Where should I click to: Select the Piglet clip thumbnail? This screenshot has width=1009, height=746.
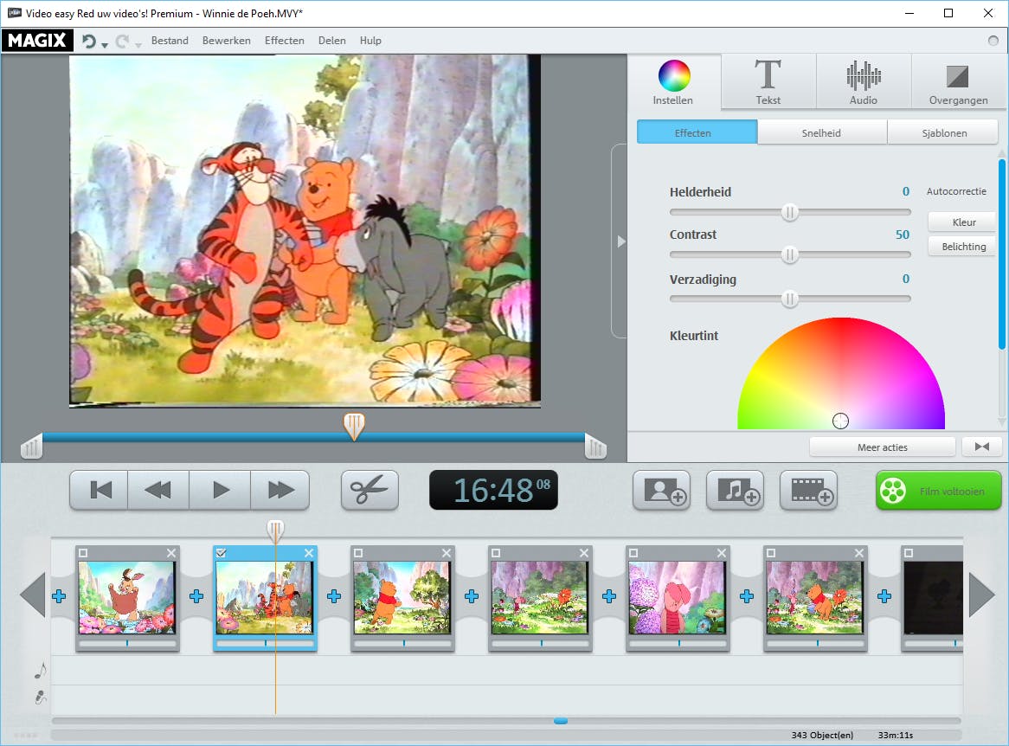677,597
